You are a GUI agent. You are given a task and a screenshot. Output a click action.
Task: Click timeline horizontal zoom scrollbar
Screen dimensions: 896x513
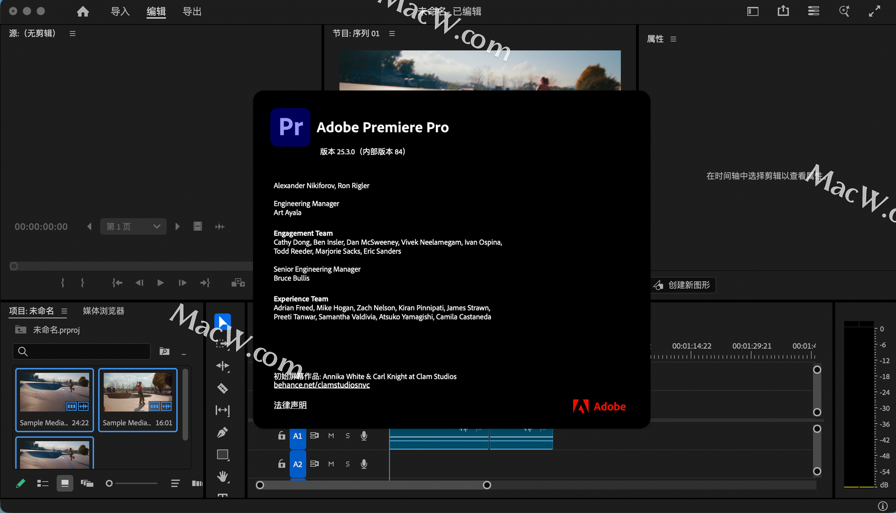(x=373, y=485)
